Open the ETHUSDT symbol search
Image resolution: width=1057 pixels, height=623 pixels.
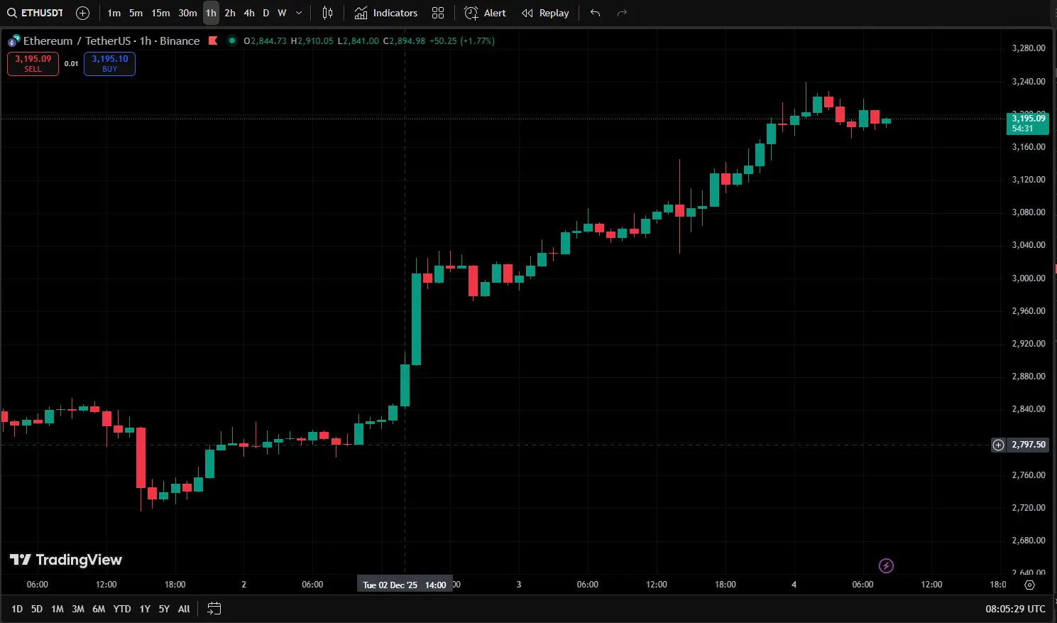click(x=35, y=13)
